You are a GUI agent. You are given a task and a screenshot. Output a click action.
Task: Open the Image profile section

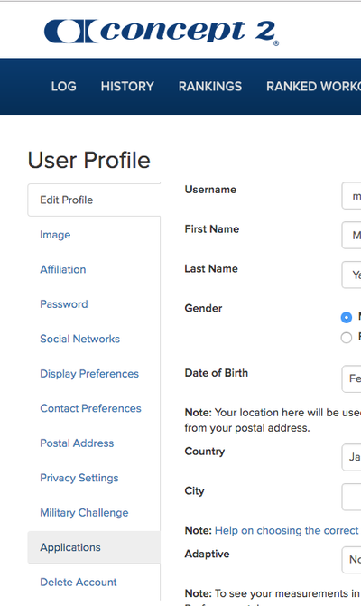pyautogui.click(x=55, y=235)
